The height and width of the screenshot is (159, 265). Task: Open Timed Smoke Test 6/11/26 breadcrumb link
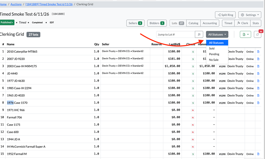[x=49, y=4]
